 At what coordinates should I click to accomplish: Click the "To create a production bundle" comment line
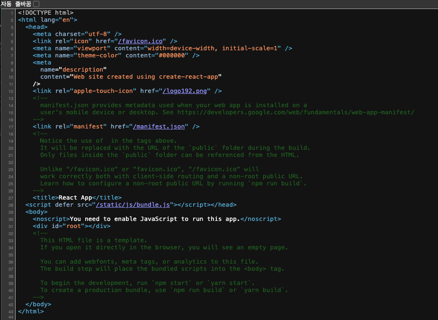[164, 290]
